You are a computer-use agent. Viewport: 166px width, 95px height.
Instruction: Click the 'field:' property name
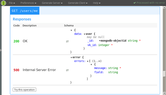99,72
